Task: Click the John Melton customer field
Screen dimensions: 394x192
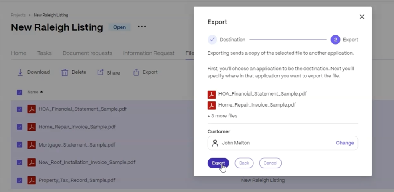Action: (283, 143)
